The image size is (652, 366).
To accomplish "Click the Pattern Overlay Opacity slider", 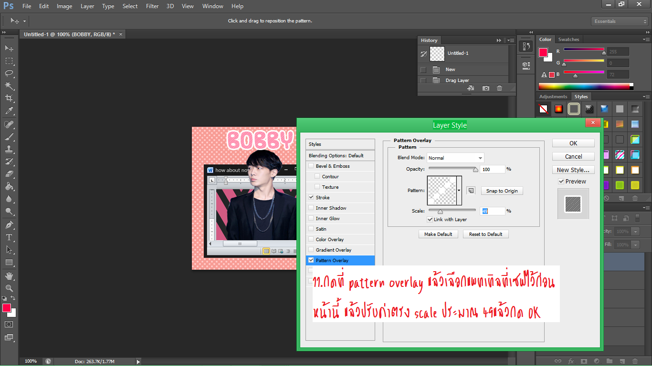I will [x=452, y=169].
